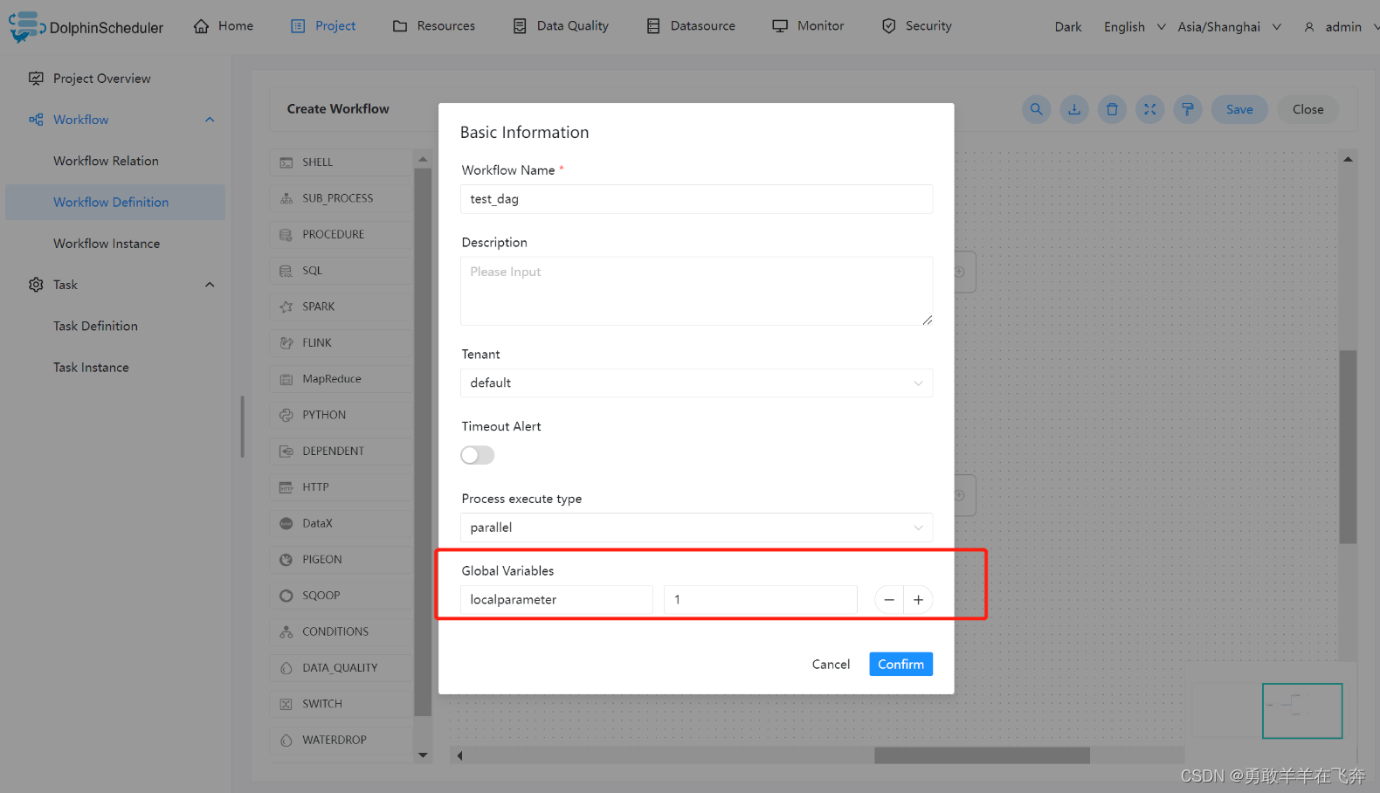Click the DolphinScheduler logo
Screen dimensions: 1380x793
click(86, 26)
